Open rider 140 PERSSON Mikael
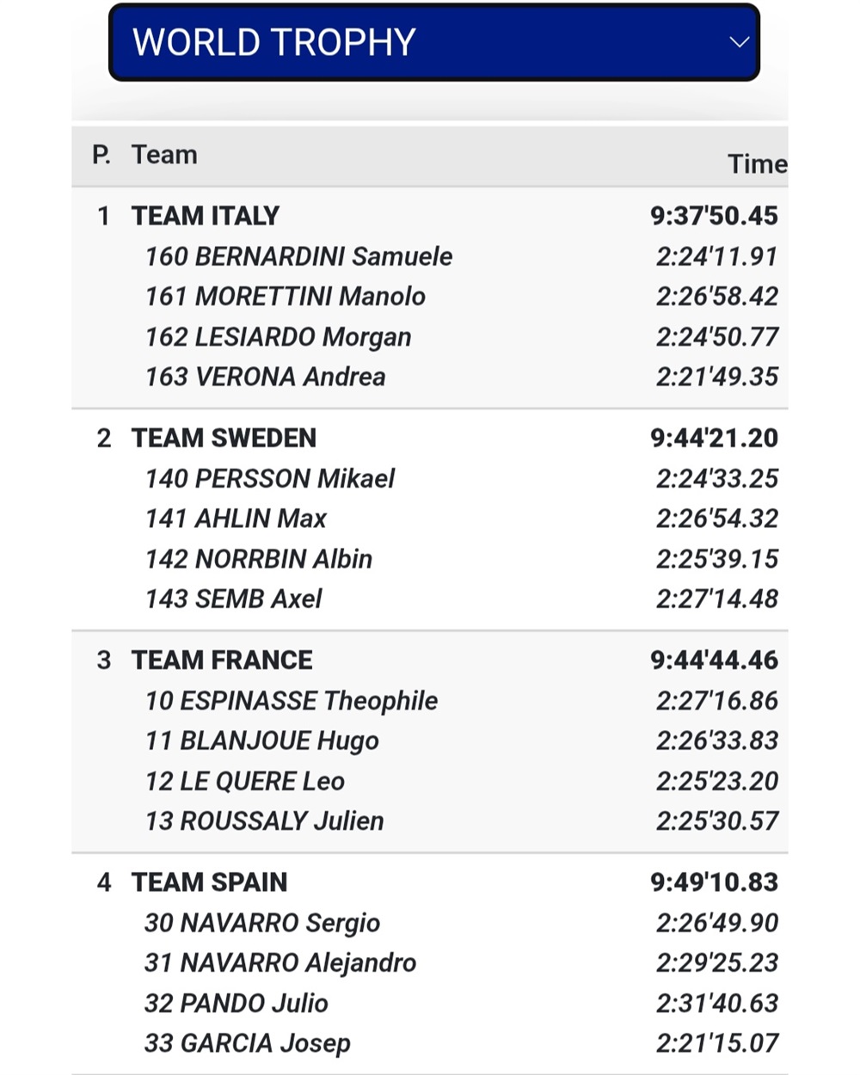The image size is (860, 1075). click(270, 478)
